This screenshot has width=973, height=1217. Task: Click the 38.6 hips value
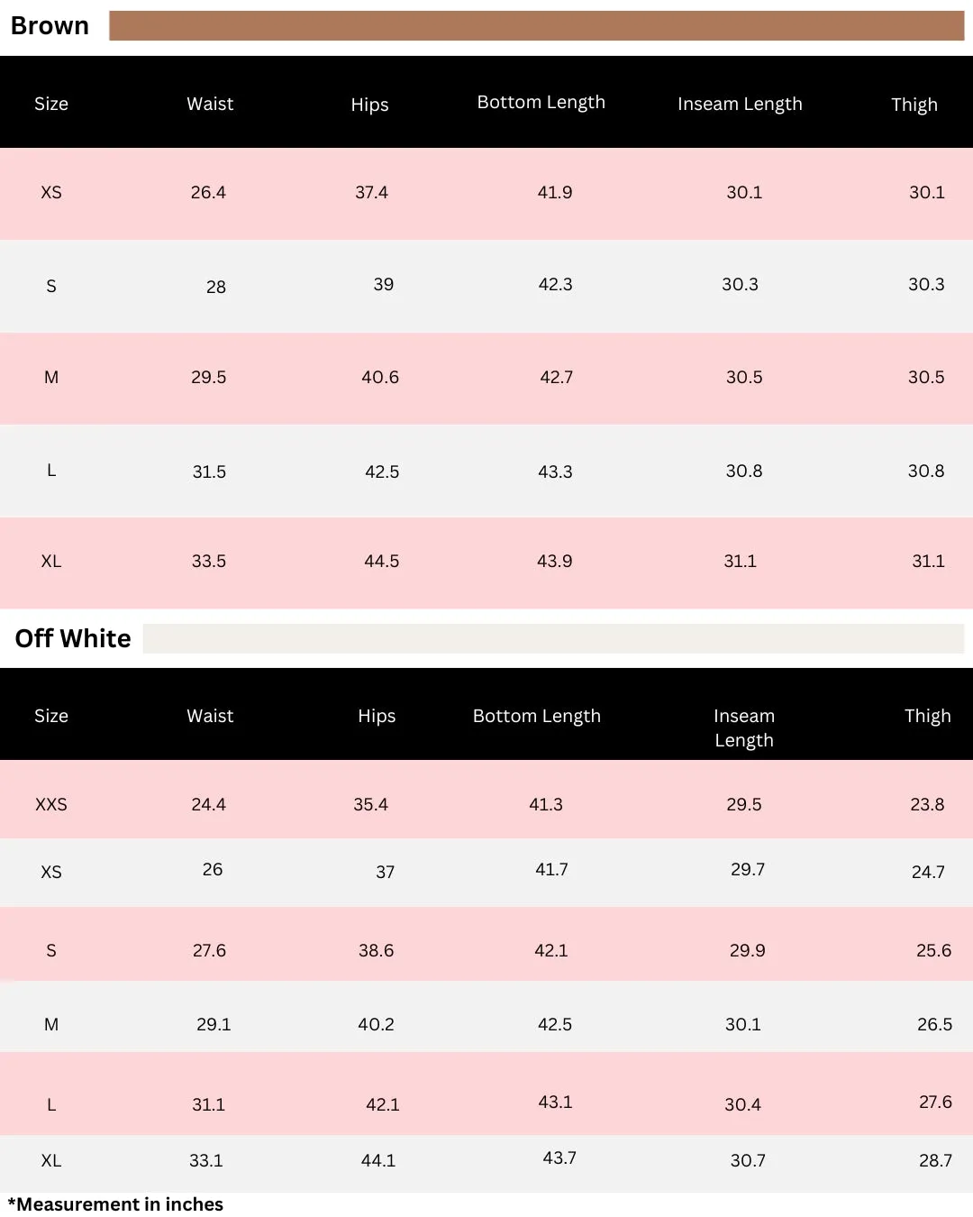tap(376, 950)
